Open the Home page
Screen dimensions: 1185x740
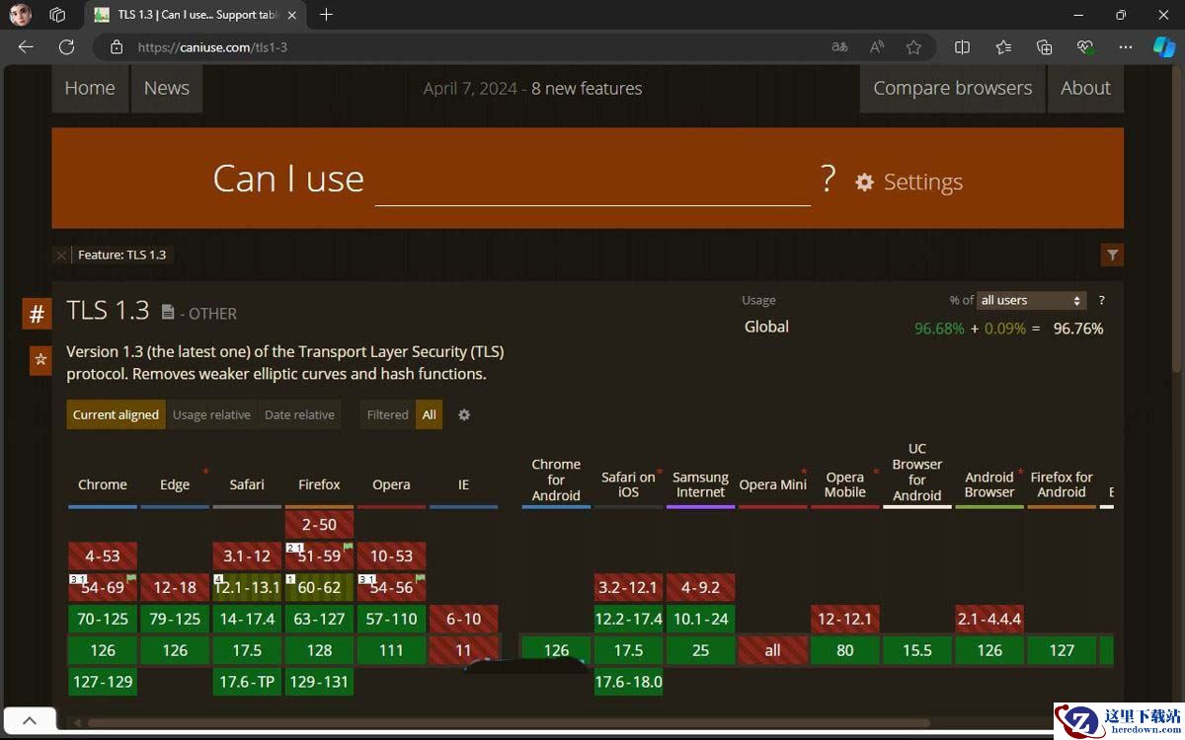tap(90, 88)
